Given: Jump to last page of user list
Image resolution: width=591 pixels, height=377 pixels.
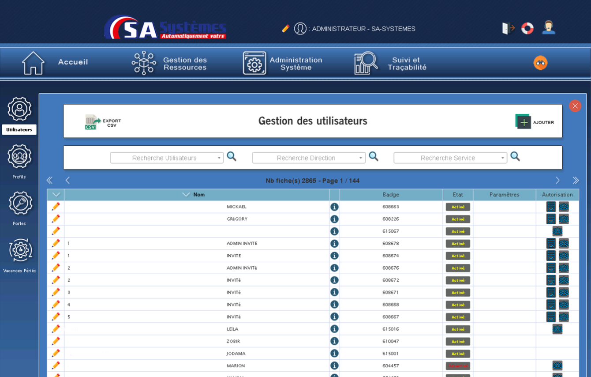Looking at the screenshot, I should (576, 181).
